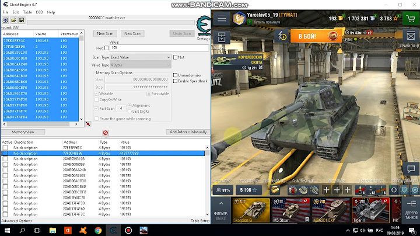This screenshot has height=236, width=420.
Task: Open the D3D menu
Action: [x=40, y=12]
